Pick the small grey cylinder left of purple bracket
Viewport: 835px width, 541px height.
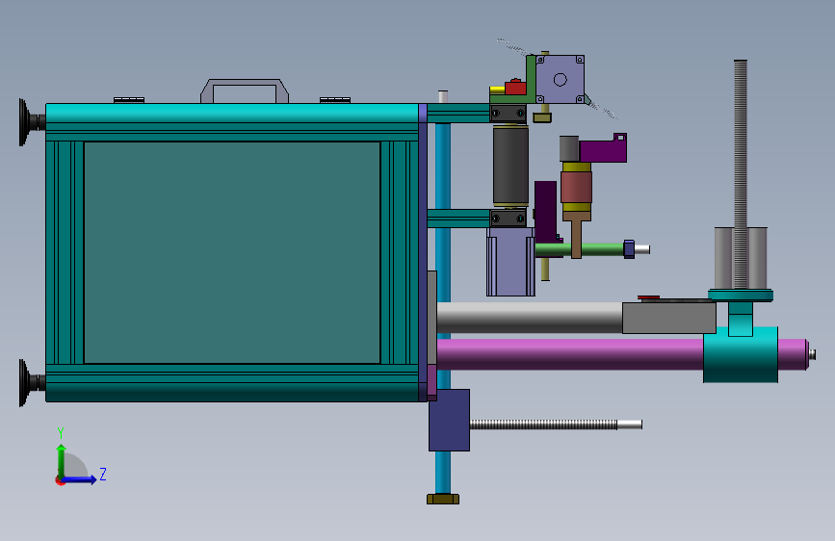coord(569,148)
